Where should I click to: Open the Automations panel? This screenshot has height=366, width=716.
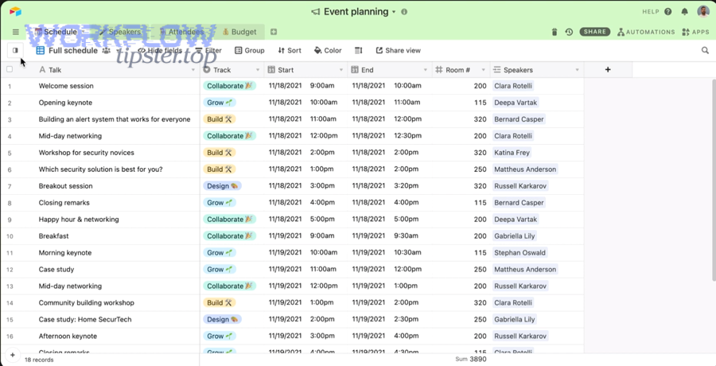[645, 32]
